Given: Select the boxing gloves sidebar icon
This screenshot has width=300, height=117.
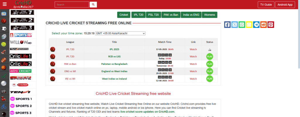Looking at the screenshot, I should click(x=4, y=99).
